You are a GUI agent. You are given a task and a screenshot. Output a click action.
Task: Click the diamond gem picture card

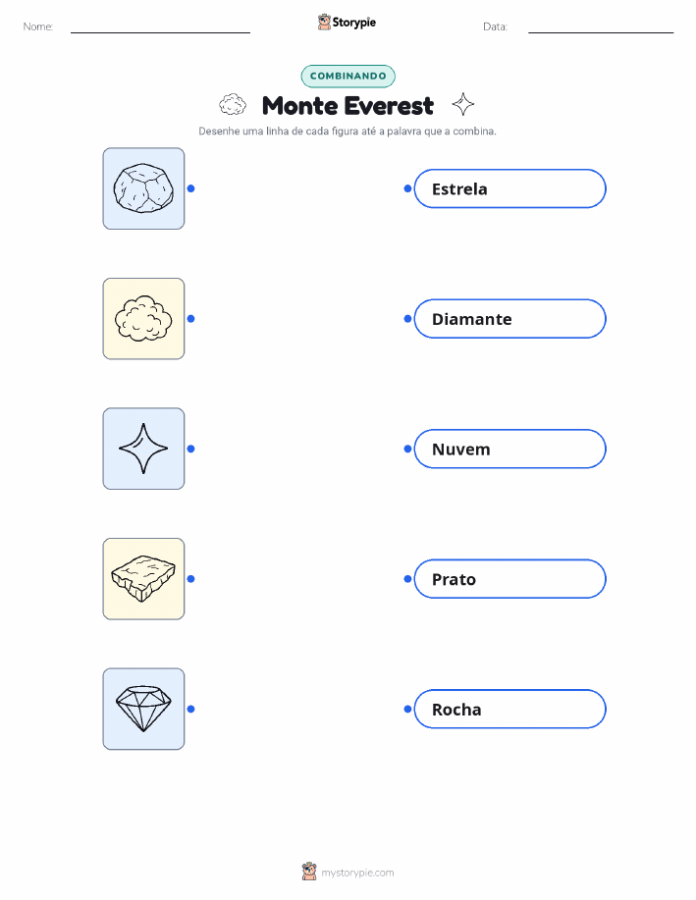point(143,709)
